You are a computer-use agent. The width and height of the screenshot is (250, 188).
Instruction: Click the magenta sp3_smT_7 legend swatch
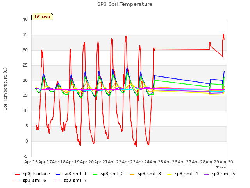point(58,181)
